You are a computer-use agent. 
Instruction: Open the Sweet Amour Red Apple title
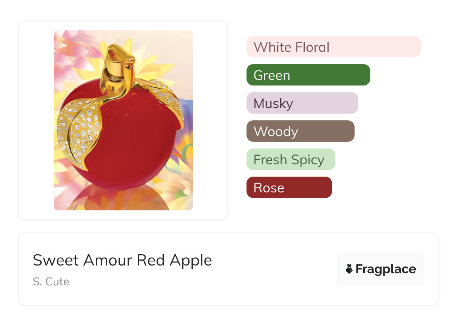tap(122, 260)
